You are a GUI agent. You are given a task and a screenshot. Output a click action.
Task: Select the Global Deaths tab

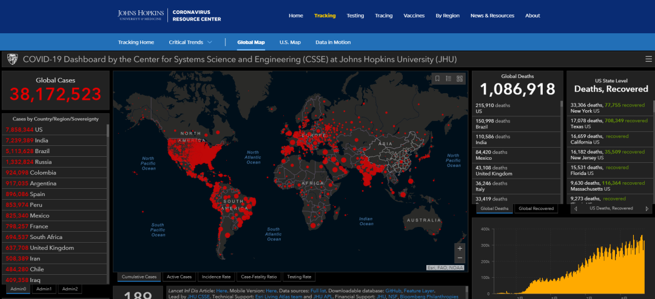click(x=494, y=208)
